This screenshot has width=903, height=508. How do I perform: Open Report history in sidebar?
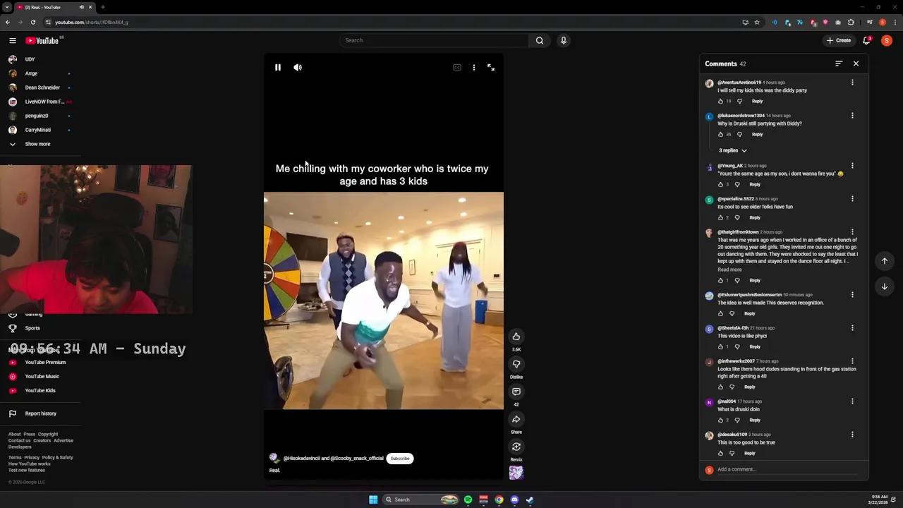tap(40, 413)
